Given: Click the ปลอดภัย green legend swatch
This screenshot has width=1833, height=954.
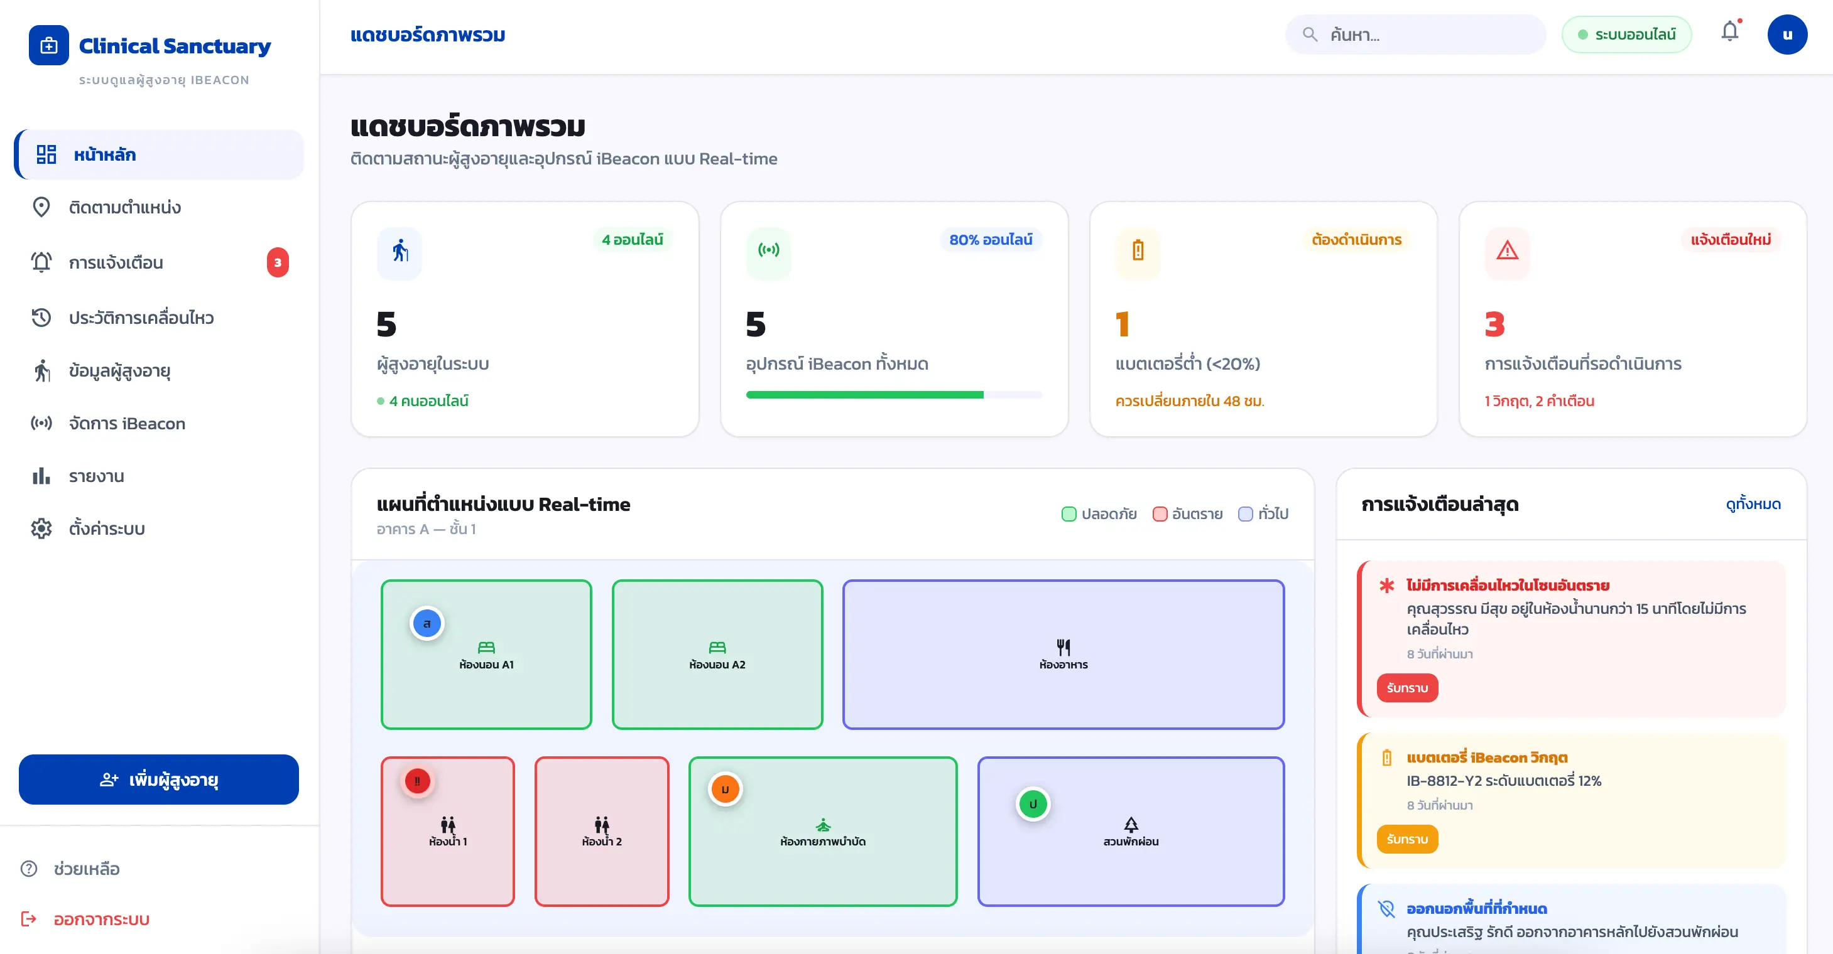Looking at the screenshot, I should point(1069,513).
